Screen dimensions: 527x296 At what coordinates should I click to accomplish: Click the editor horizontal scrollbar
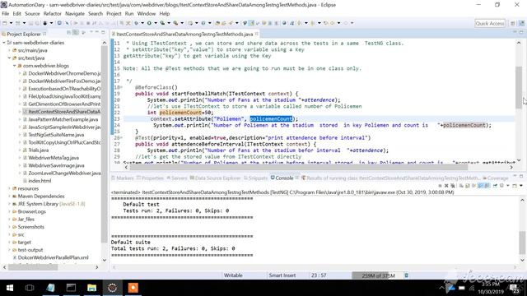(298, 167)
